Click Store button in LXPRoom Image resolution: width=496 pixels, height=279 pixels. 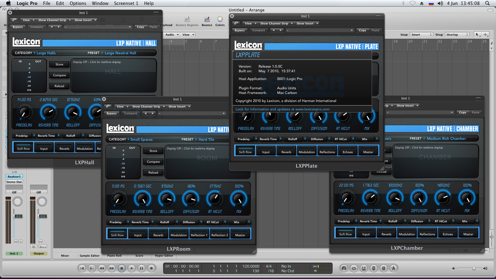(153, 151)
